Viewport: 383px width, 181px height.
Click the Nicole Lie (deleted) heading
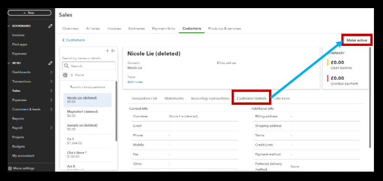click(x=154, y=53)
